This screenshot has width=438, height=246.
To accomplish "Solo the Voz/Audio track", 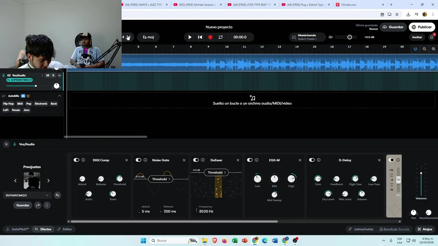I will (x=53, y=75).
